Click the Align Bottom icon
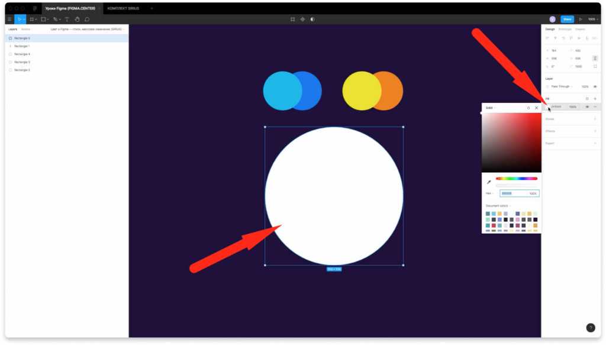This screenshot has height=345, width=606. [587, 38]
